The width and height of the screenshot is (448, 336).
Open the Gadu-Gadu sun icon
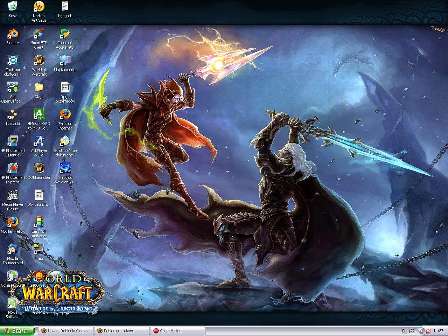[39, 276]
